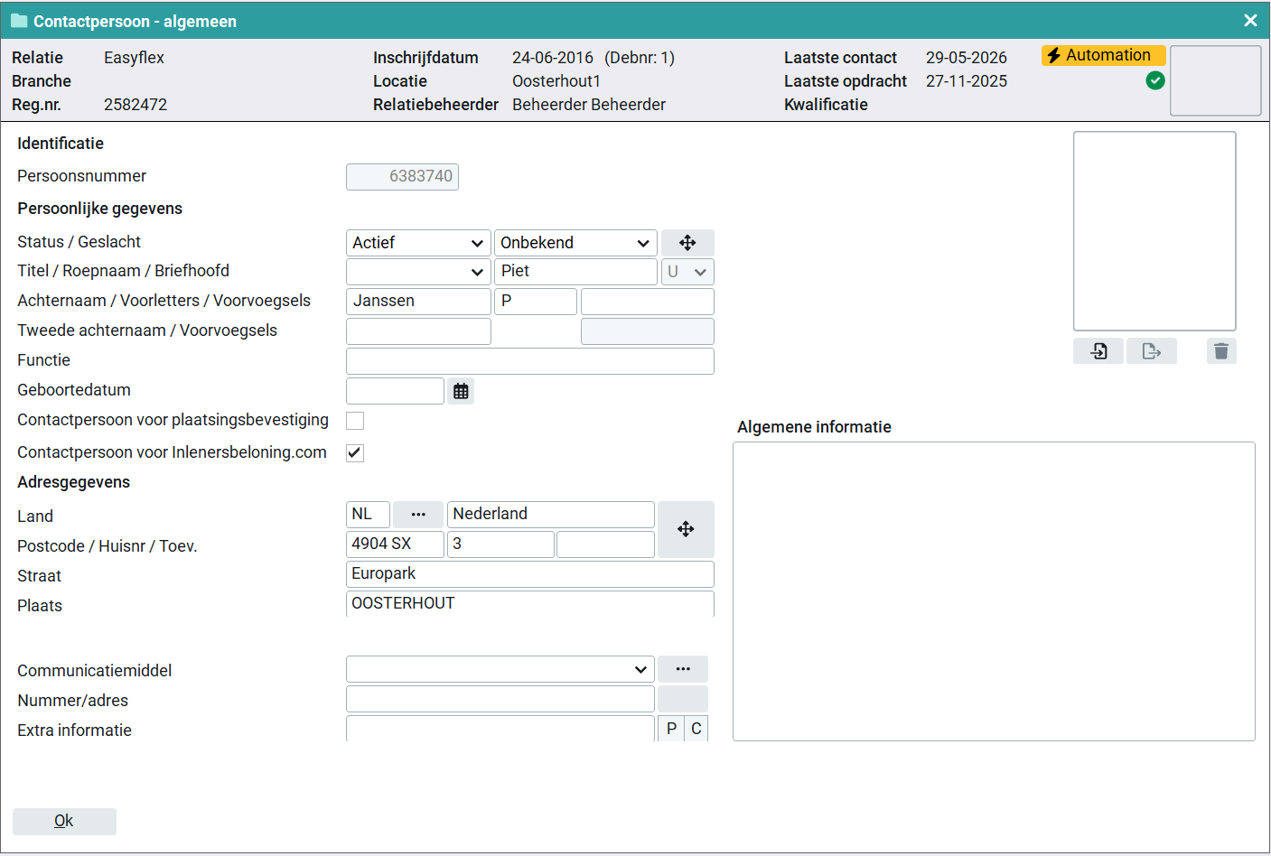Click the house number Toev. field
The width and height of the screenshot is (1271, 856).
click(x=605, y=544)
